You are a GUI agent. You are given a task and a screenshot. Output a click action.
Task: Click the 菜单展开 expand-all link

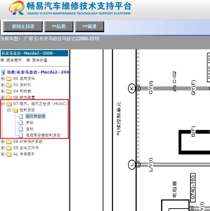pyautogui.click(x=14, y=60)
